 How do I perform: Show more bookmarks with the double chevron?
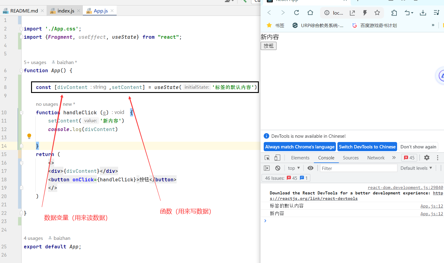click(x=433, y=25)
